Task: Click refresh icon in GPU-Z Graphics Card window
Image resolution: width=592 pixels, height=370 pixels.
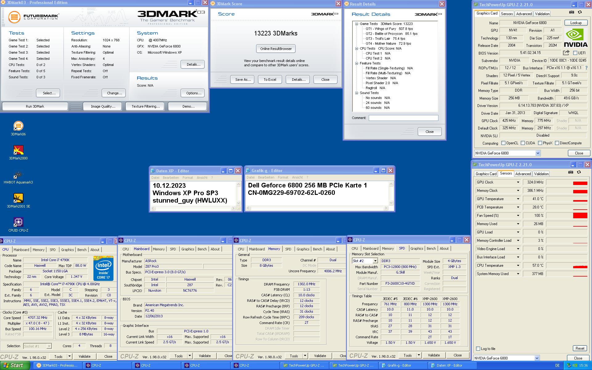Action: tap(580, 12)
